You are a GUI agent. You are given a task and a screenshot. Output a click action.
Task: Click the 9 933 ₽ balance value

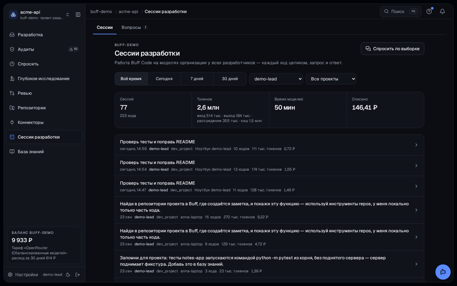22,240
